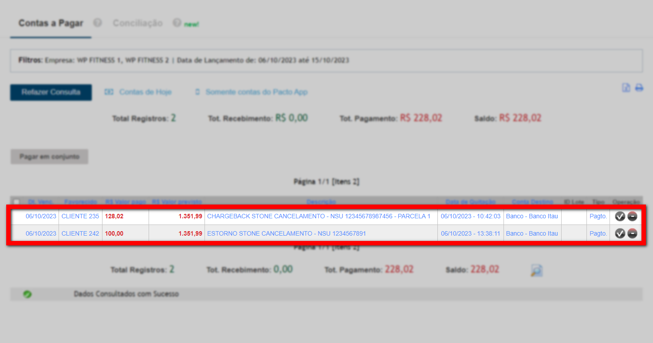
Task: Open the CHARGEBACK STONE CANCELAMENTO description link
Action: (319, 217)
